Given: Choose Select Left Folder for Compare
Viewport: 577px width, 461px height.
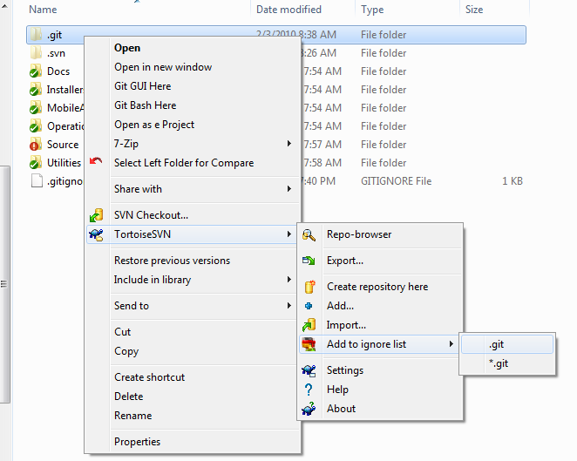Looking at the screenshot, I should click(x=193, y=163).
